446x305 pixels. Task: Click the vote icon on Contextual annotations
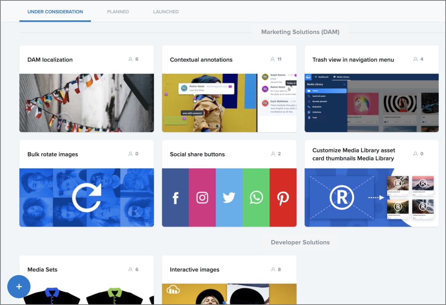[273, 59]
